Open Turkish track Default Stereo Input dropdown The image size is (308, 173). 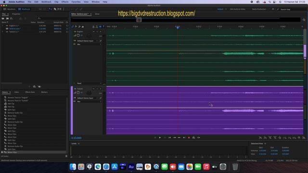click(x=88, y=98)
